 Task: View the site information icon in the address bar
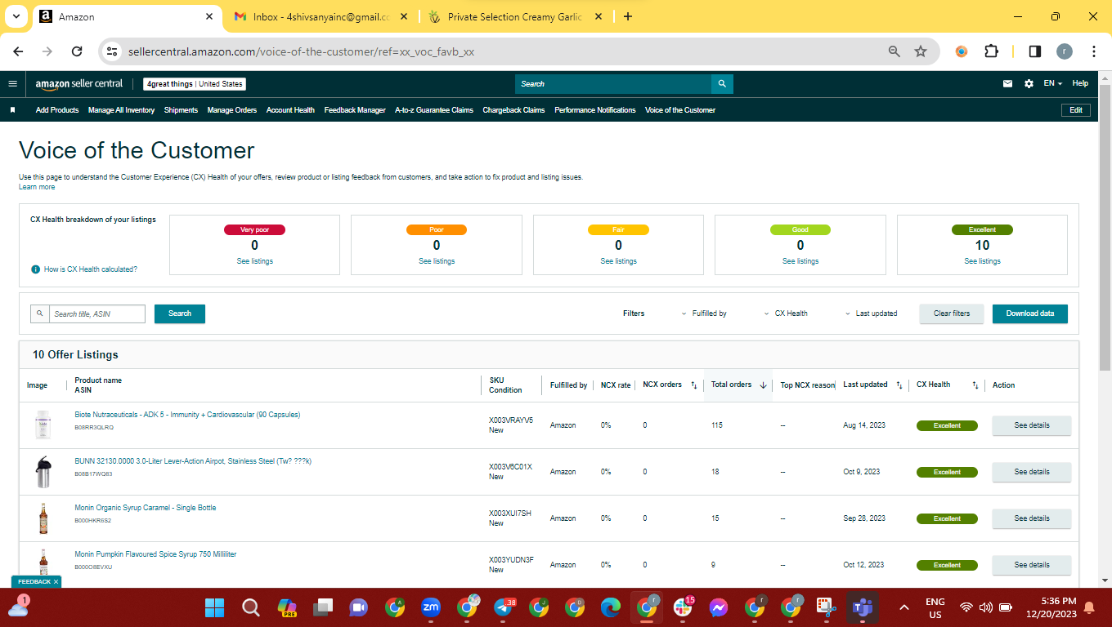tap(112, 51)
